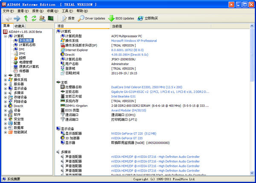Screen dimensions: 256x183
Task: Click the 安全性 shield icon in the tree
Action: 10,119
